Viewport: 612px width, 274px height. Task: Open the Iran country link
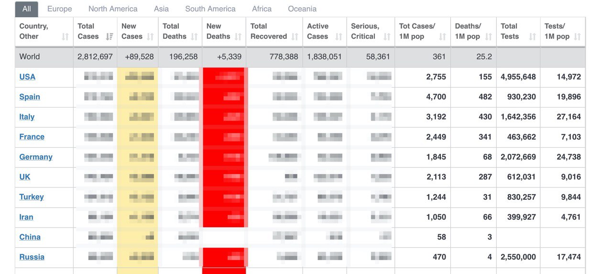coord(26,218)
